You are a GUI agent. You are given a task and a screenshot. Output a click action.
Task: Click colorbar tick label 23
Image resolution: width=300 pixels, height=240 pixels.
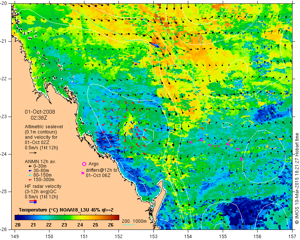[x=64, y=225]
